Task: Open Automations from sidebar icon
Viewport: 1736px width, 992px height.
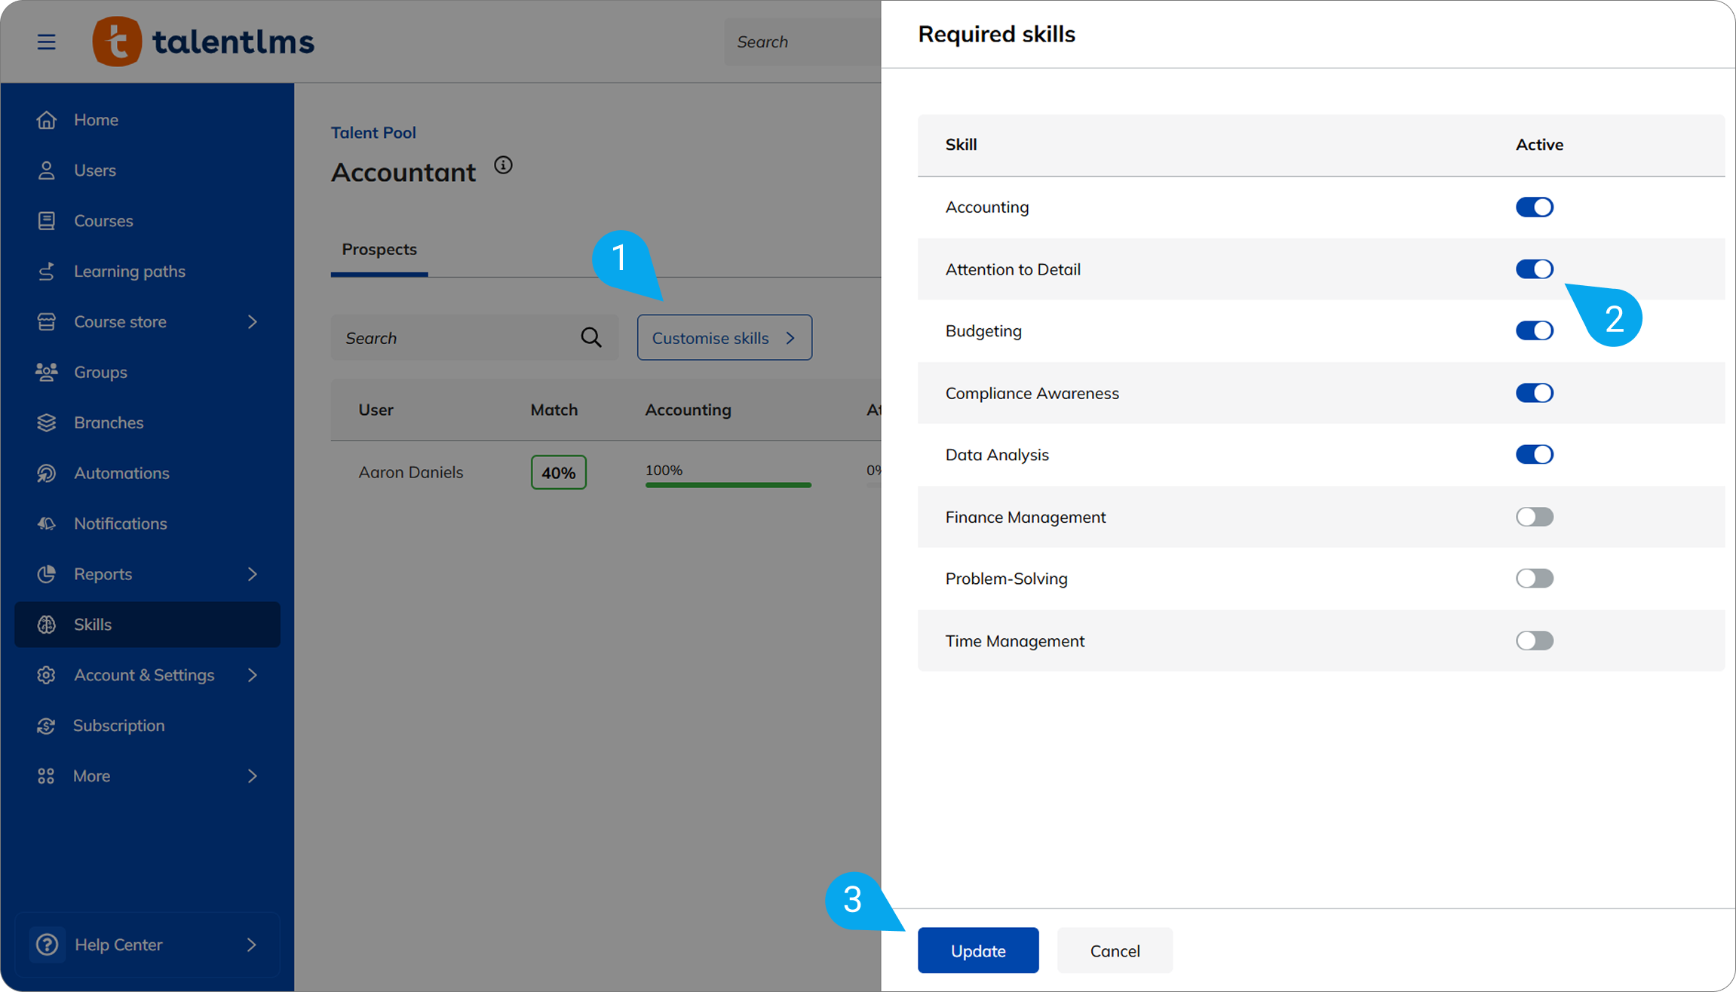Action: tap(47, 473)
